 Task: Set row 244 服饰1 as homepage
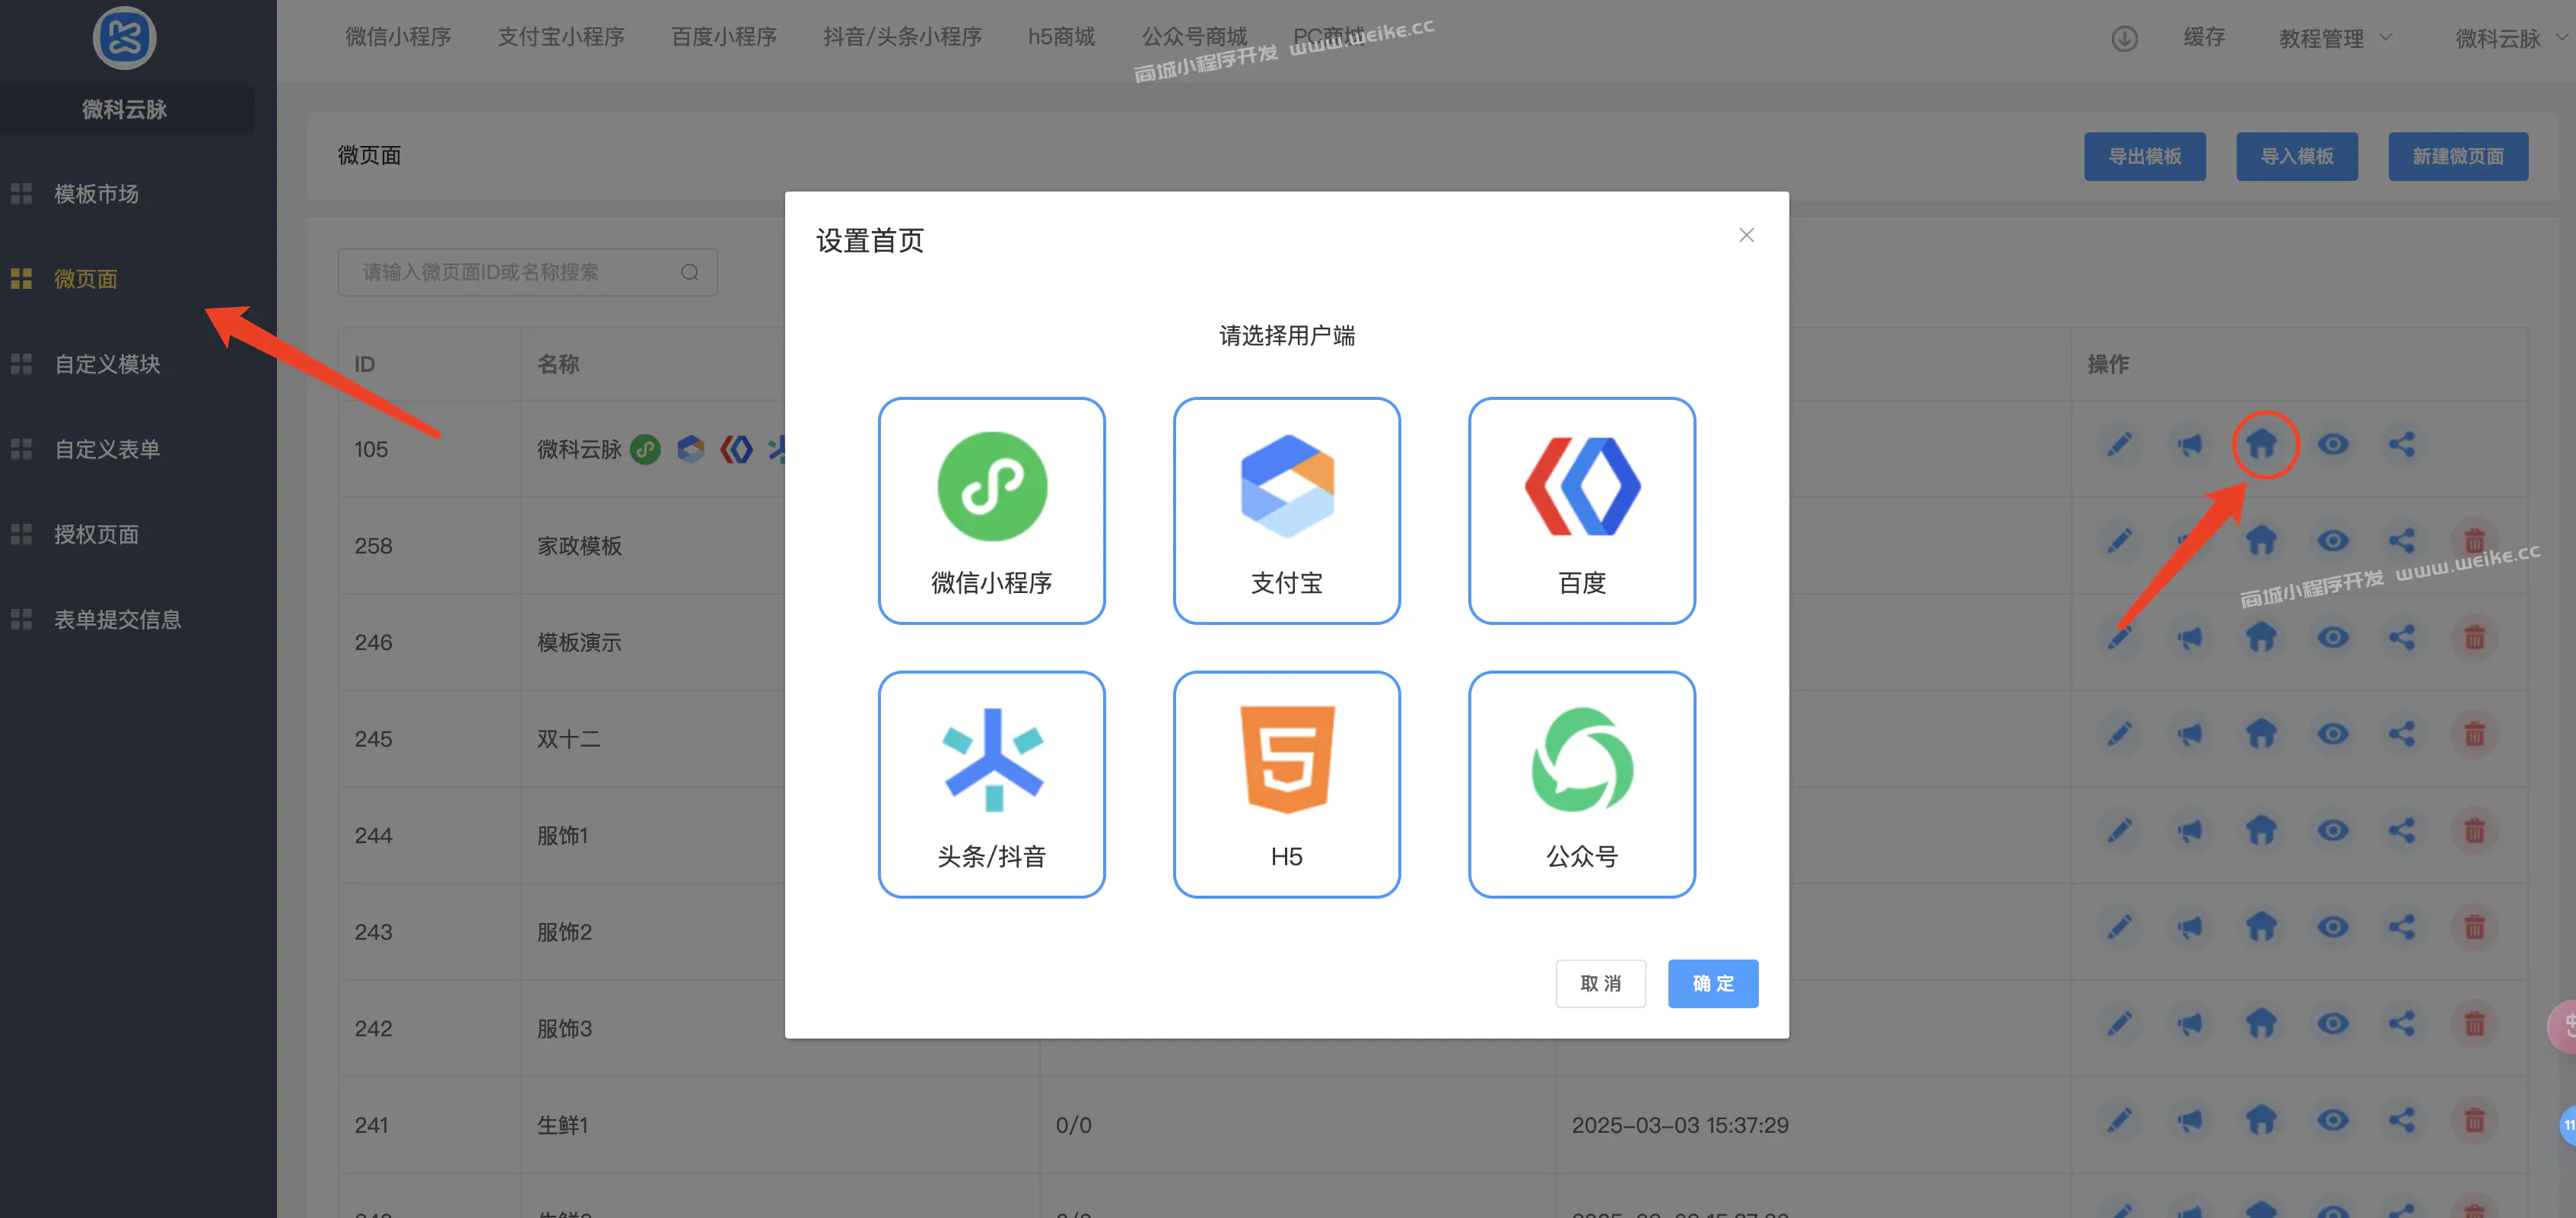[x=2261, y=830]
